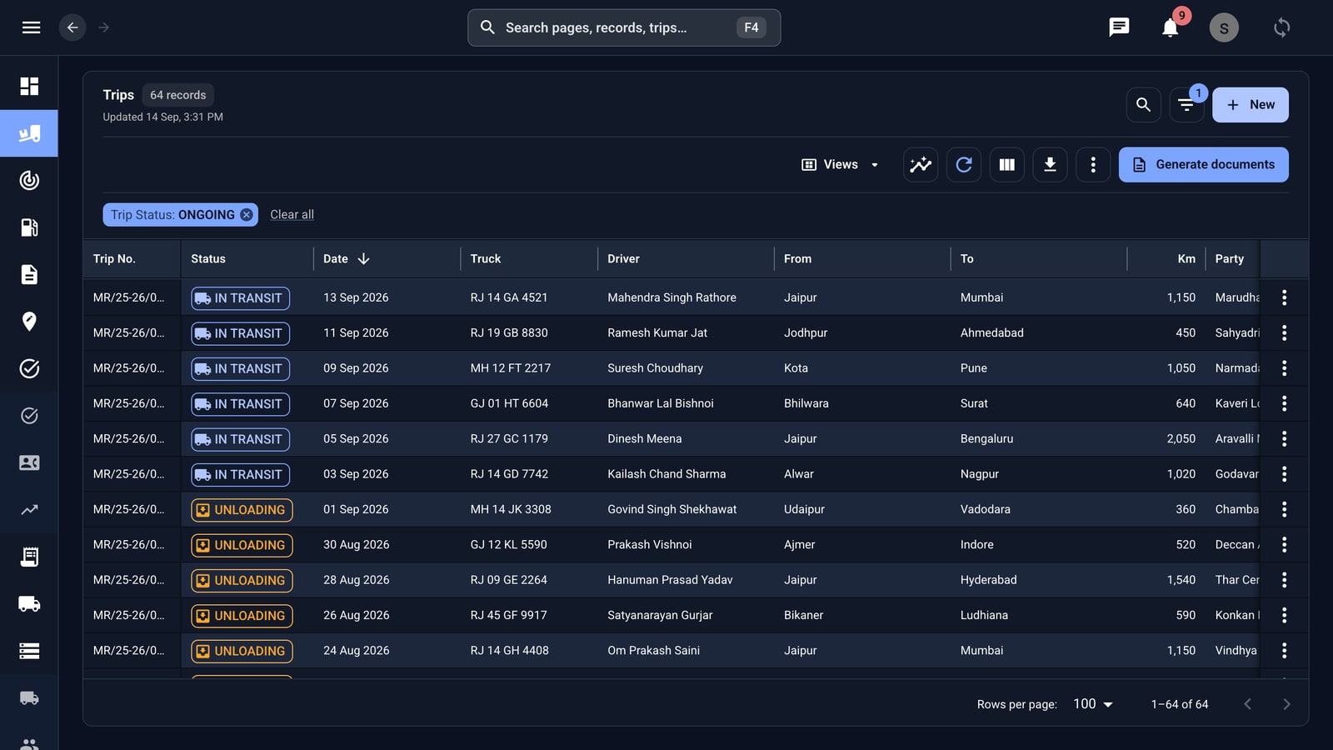The height and width of the screenshot is (750, 1333).
Task: Open more options next to download icon
Action: pyautogui.click(x=1093, y=165)
